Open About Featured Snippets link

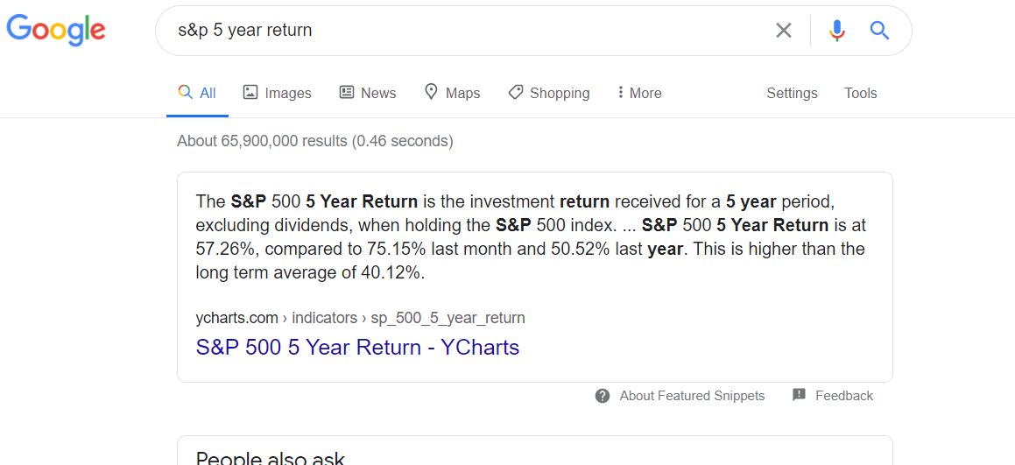click(692, 396)
